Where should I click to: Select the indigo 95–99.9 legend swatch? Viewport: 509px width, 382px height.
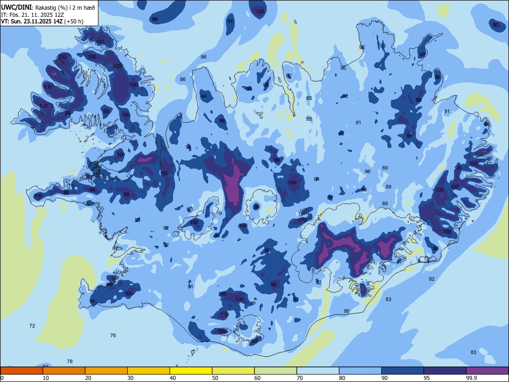[x=445, y=371]
